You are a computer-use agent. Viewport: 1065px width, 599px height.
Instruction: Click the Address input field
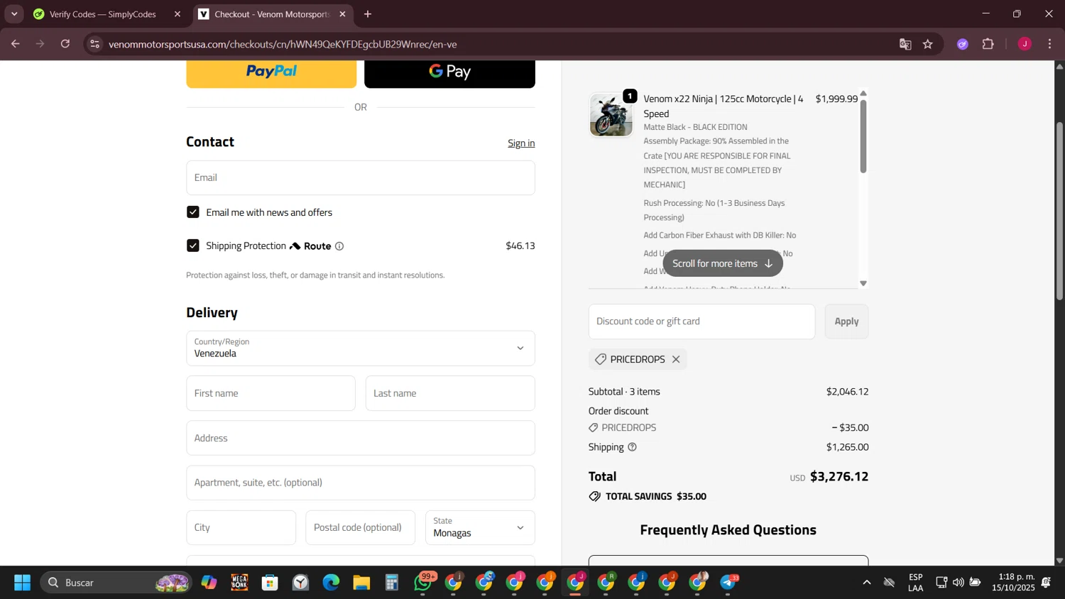361,438
